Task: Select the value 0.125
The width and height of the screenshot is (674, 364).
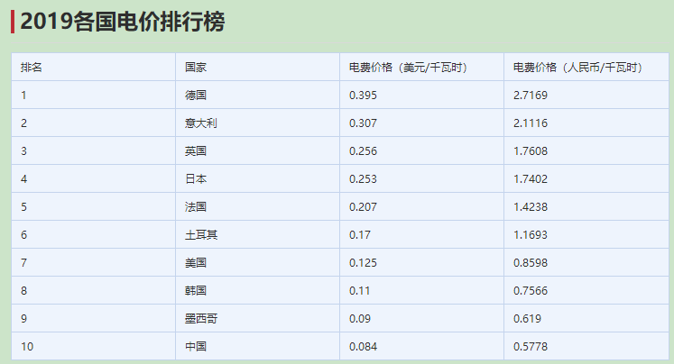Action: pyautogui.click(x=363, y=263)
